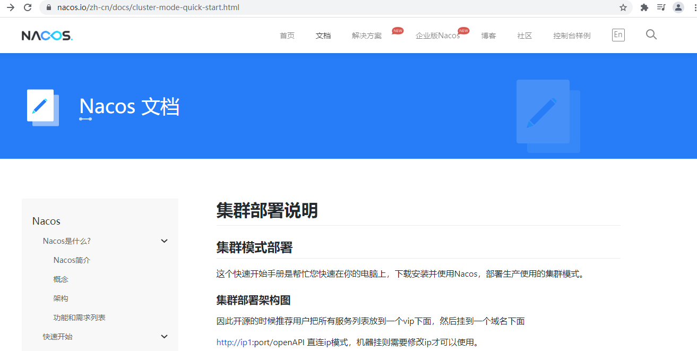Open 文档 nav item

[323, 36]
